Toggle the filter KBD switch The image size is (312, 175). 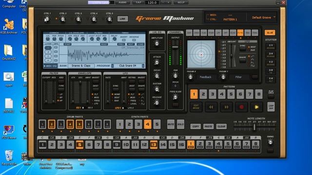click(x=61, y=81)
